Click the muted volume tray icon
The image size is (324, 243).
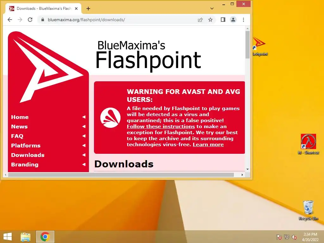tap(294, 237)
